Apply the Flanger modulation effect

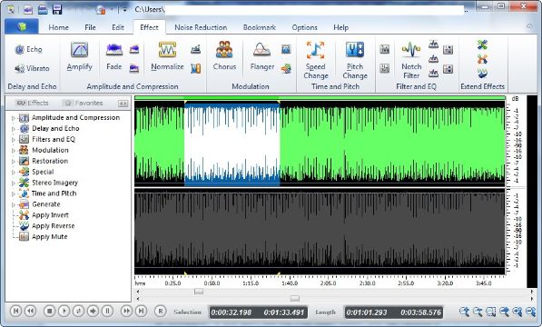(262, 56)
